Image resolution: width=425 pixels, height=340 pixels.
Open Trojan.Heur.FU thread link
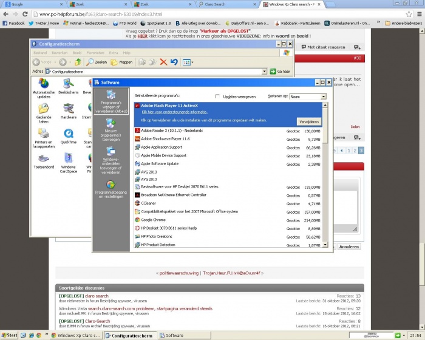[231, 273]
